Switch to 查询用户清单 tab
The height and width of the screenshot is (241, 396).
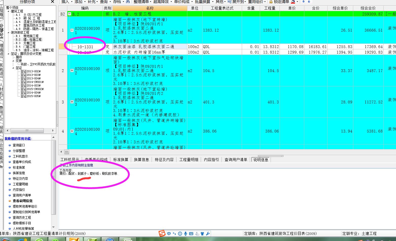tap(236, 160)
